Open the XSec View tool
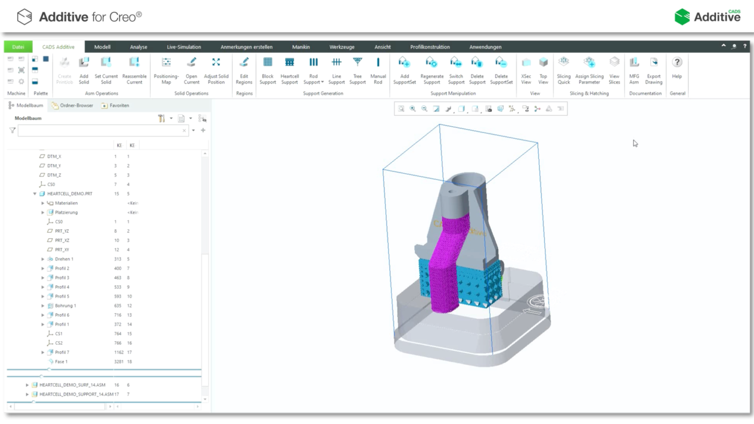Screen dimensions: 754x424 tap(526, 69)
